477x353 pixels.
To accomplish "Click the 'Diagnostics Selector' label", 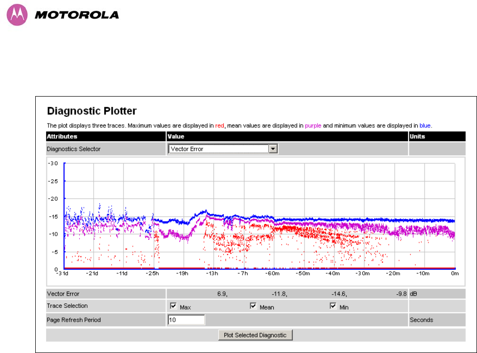I will point(73,149).
